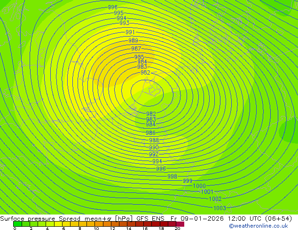Click the 995 isobar label
Viewport: 298px width, 230px height.
pos(118,13)
